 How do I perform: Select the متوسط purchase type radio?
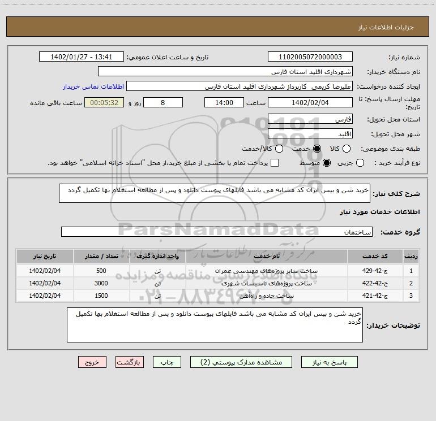pyautogui.click(x=327, y=163)
